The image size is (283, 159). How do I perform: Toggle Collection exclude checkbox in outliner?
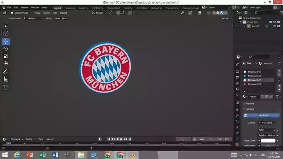(270, 22)
